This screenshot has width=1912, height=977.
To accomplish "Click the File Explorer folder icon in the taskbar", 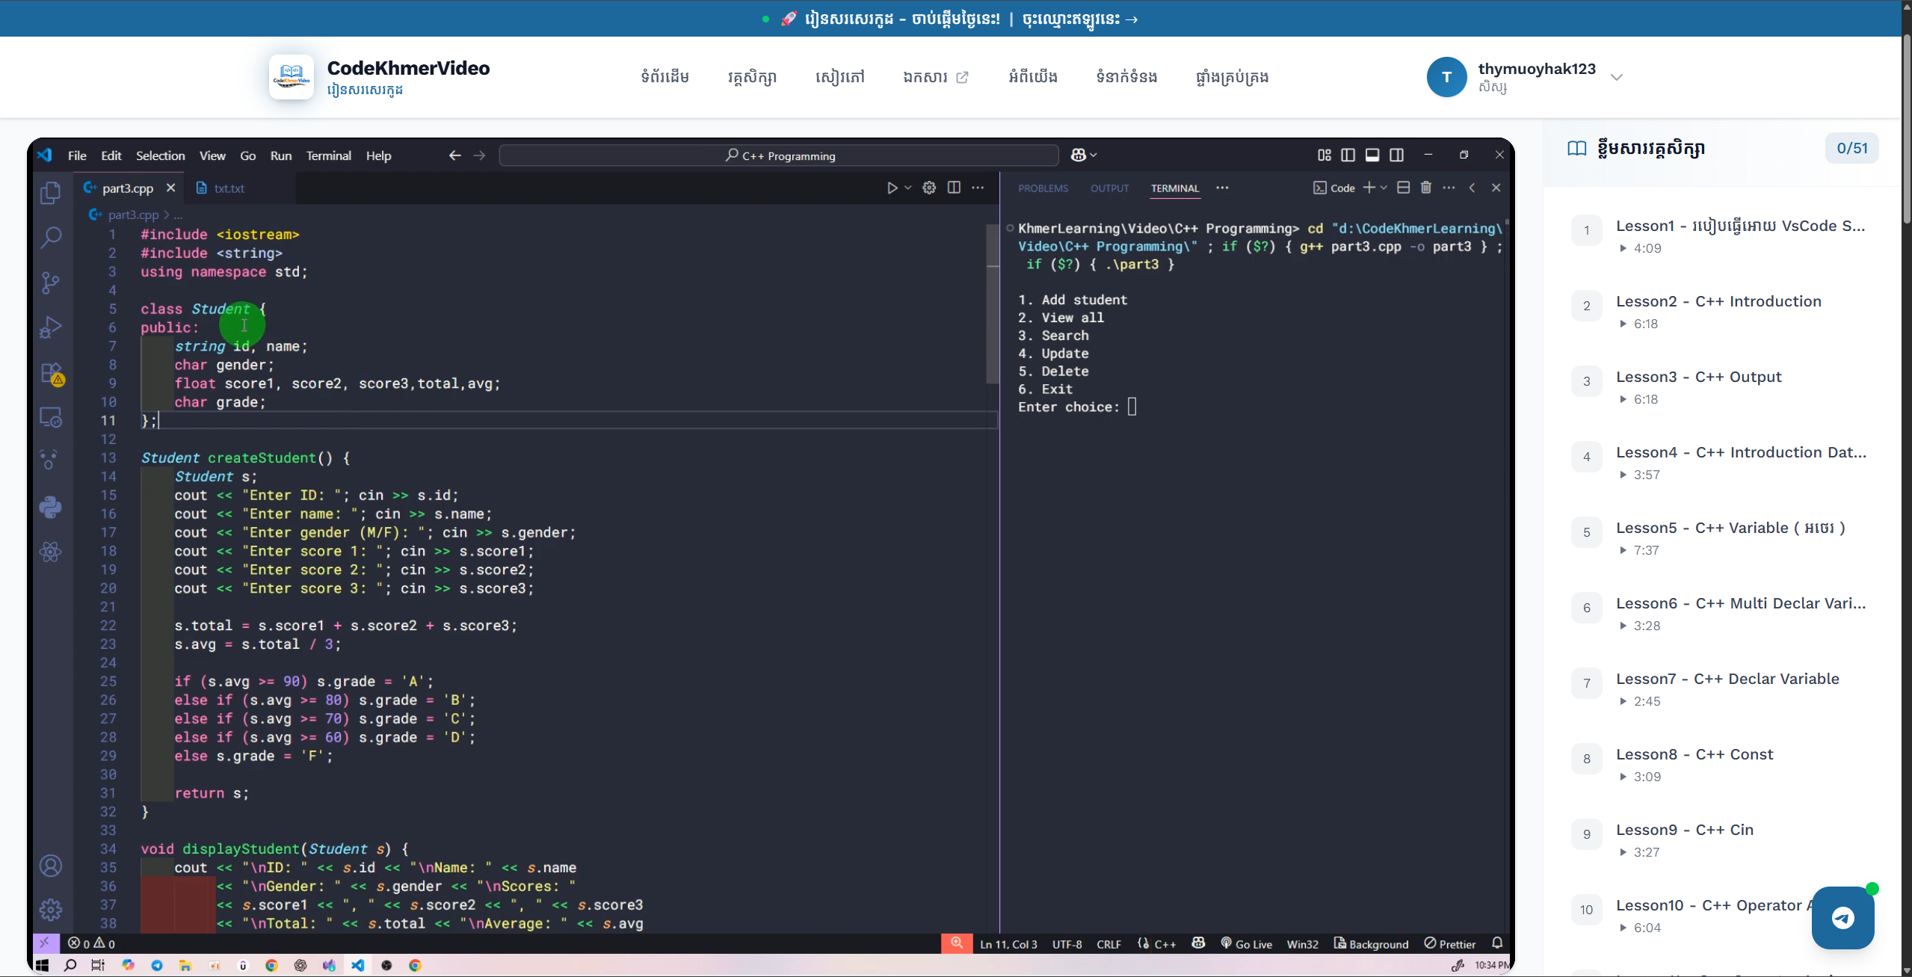I will tap(185, 965).
